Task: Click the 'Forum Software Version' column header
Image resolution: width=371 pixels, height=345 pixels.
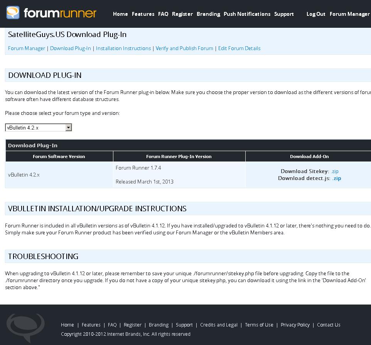Action: pos(59,157)
